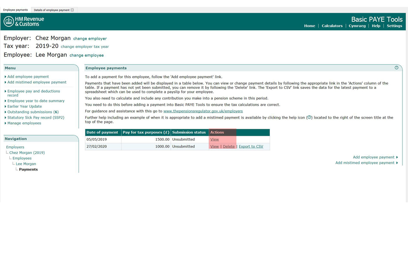Click the 2019-20 tax year value
Screen dimensions: 408x272
coord(47,46)
